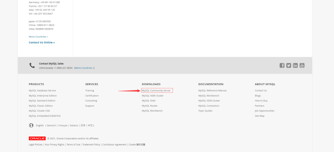Open the Blogs link
Viewport: 334px width, 152px height.
click(258, 95)
